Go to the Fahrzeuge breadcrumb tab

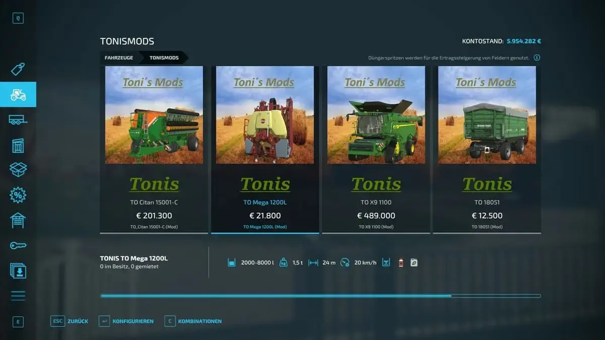[x=119, y=58]
